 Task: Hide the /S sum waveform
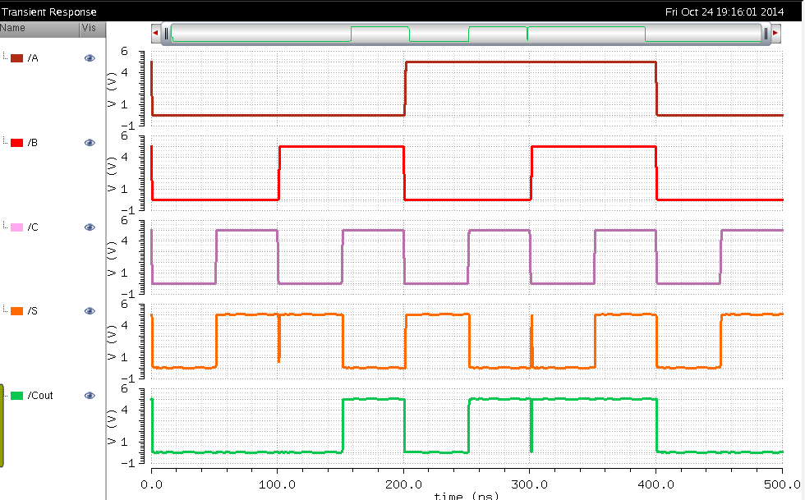pos(90,311)
